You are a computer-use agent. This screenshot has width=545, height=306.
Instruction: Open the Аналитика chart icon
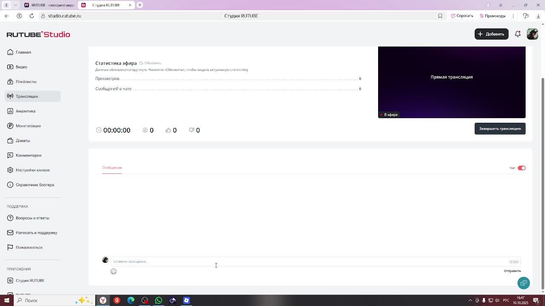(10, 111)
